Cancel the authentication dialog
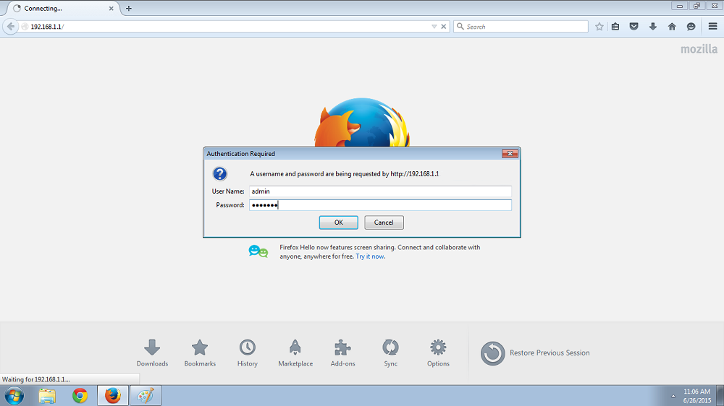The height and width of the screenshot is (406, 724). 384,223
